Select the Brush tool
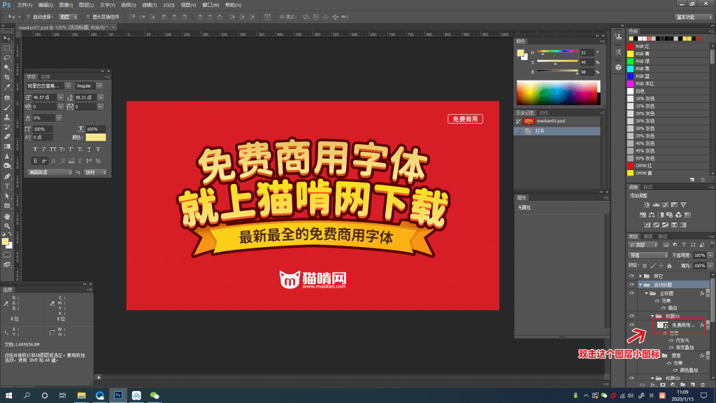 [x=7, y=107]
